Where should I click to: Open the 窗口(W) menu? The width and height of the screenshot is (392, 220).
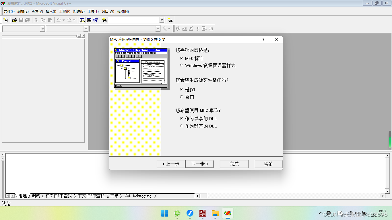tap(108, 11)
